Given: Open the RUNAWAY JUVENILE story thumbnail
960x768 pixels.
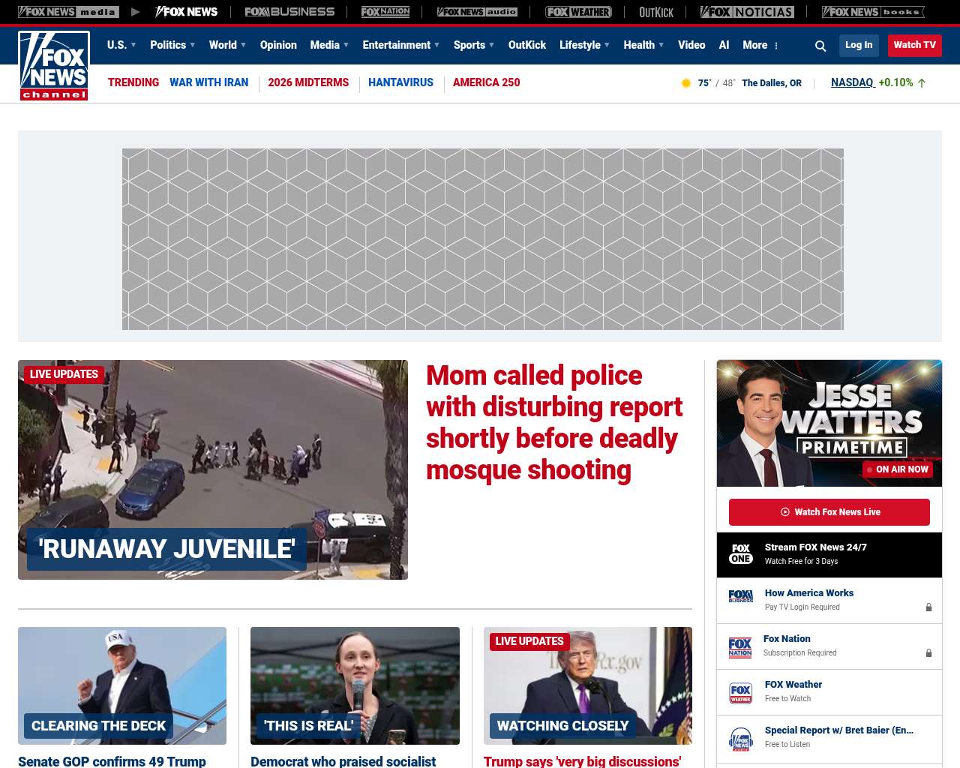Looking at the screenshot, I should (213, 469).
